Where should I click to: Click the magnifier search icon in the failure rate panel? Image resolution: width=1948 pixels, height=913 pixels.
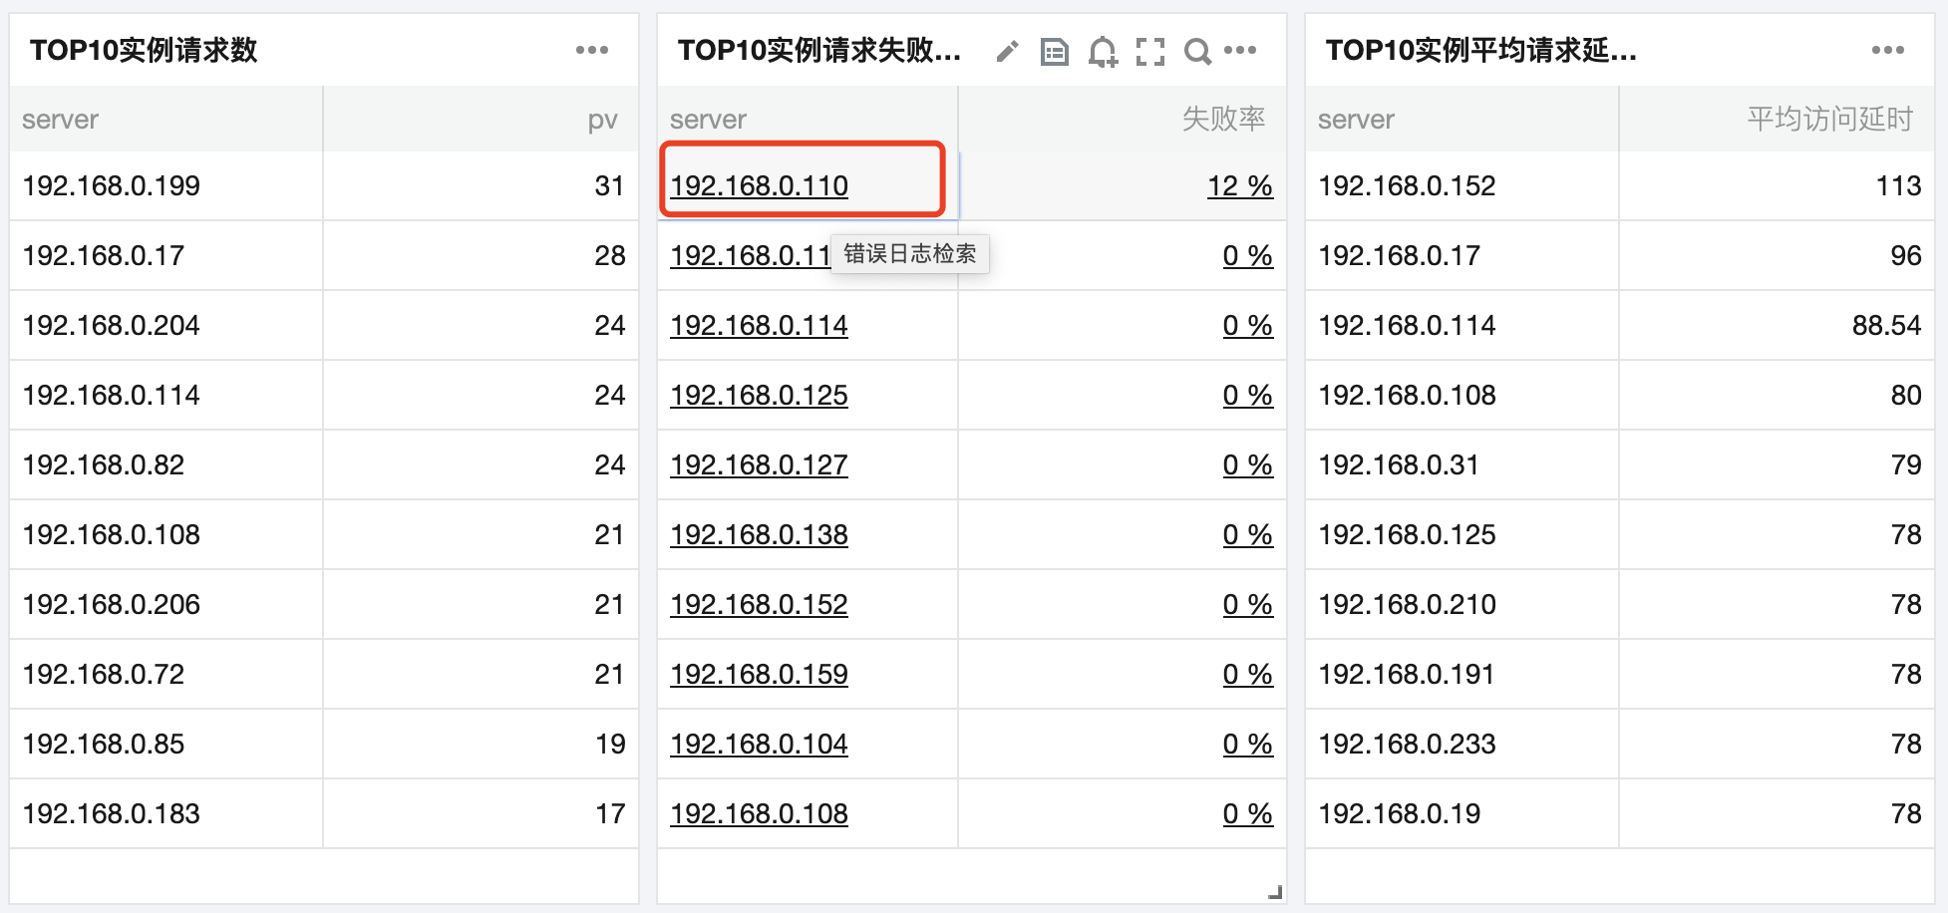pos(1196,51)
